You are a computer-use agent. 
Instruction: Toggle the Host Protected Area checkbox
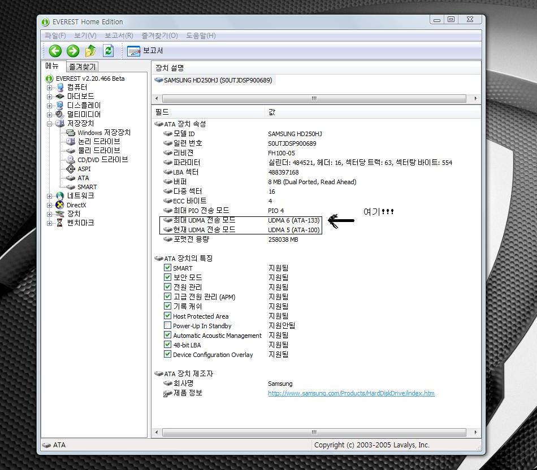point(167,316)
